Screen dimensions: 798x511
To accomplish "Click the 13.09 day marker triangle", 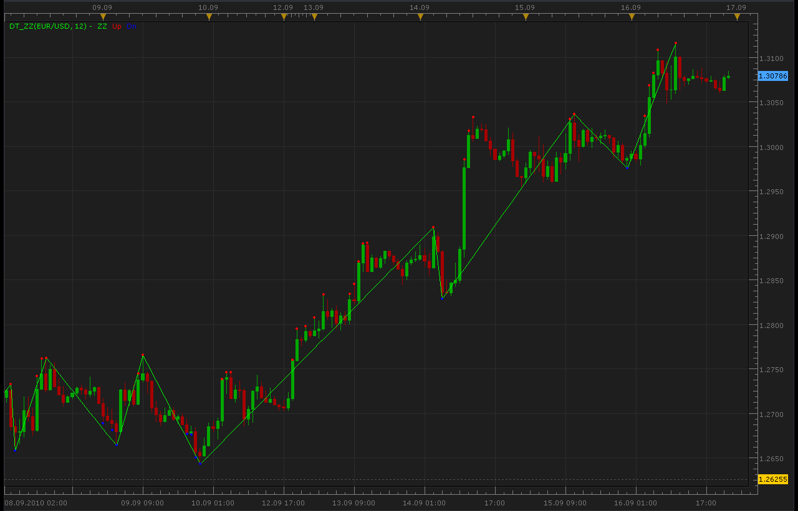I will pos(314,17).
